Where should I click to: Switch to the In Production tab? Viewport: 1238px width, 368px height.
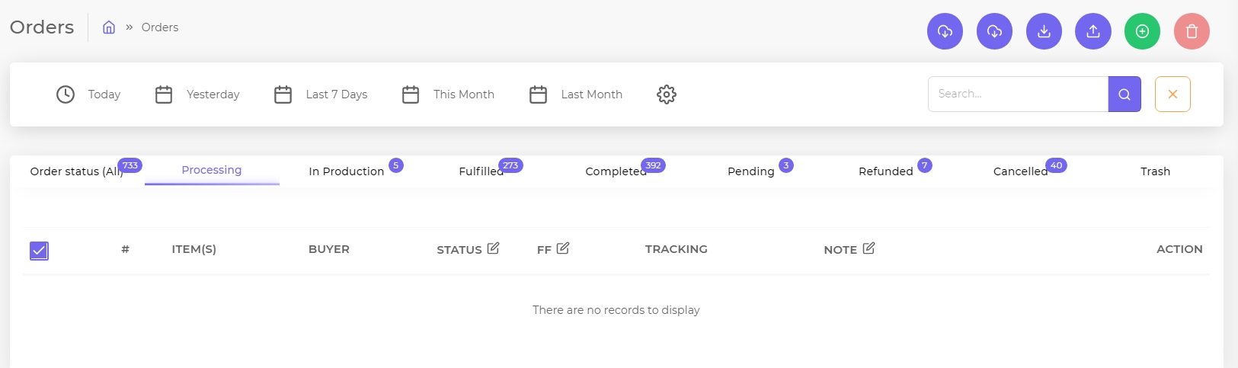(347, 171)
